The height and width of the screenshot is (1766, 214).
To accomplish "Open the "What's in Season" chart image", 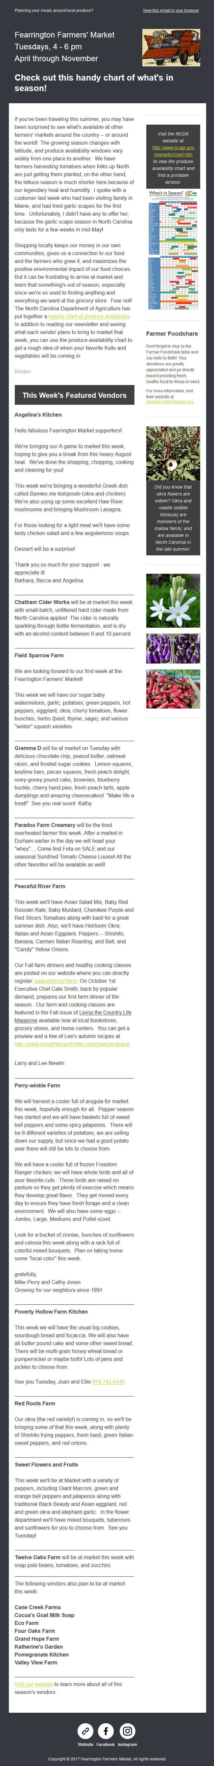I will [x=173, y=251].
